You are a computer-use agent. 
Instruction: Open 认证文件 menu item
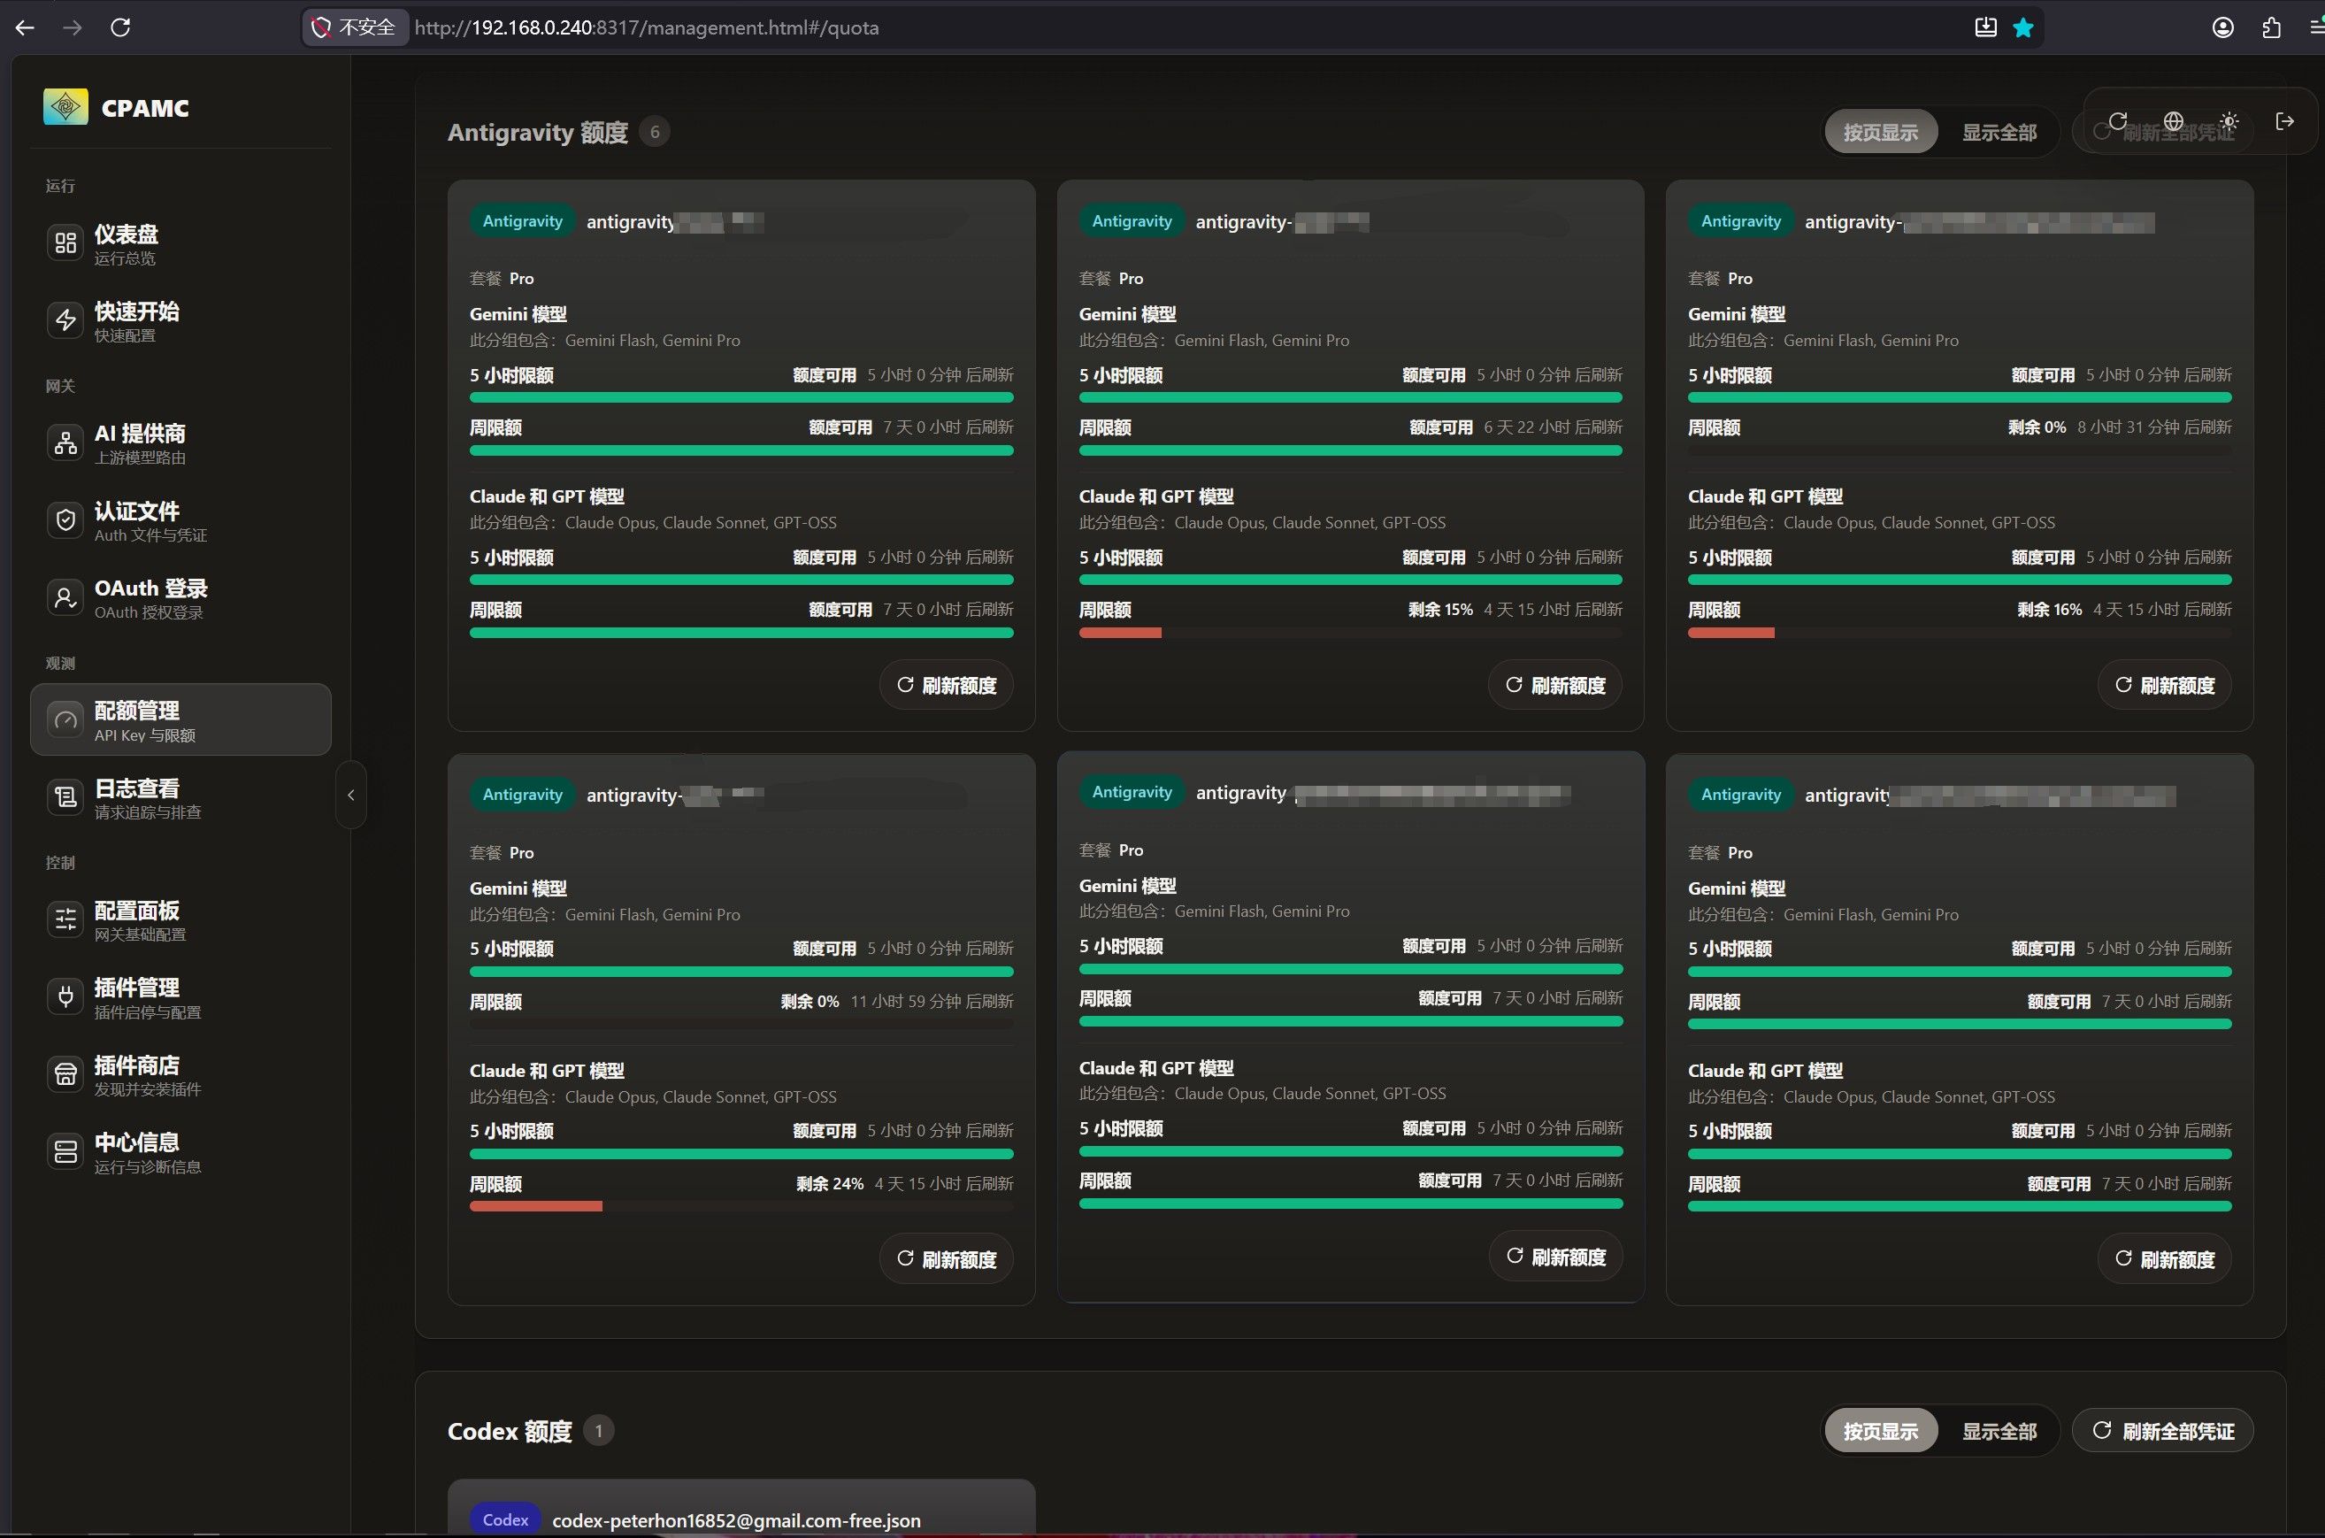point(181,519)
